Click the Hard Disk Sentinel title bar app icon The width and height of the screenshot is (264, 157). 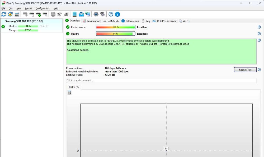3,3
